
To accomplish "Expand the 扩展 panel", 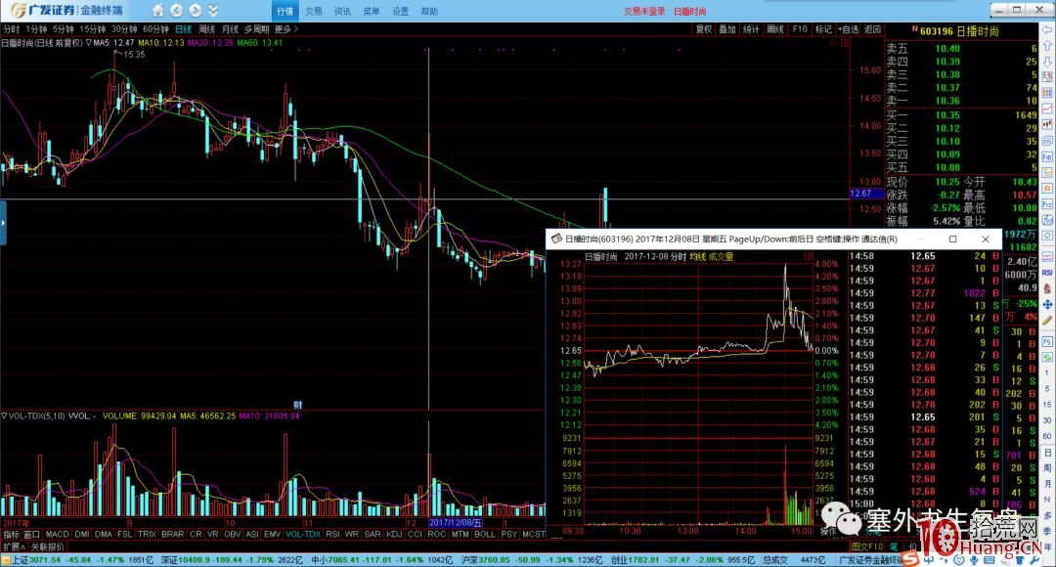I will tap(14, 546).
